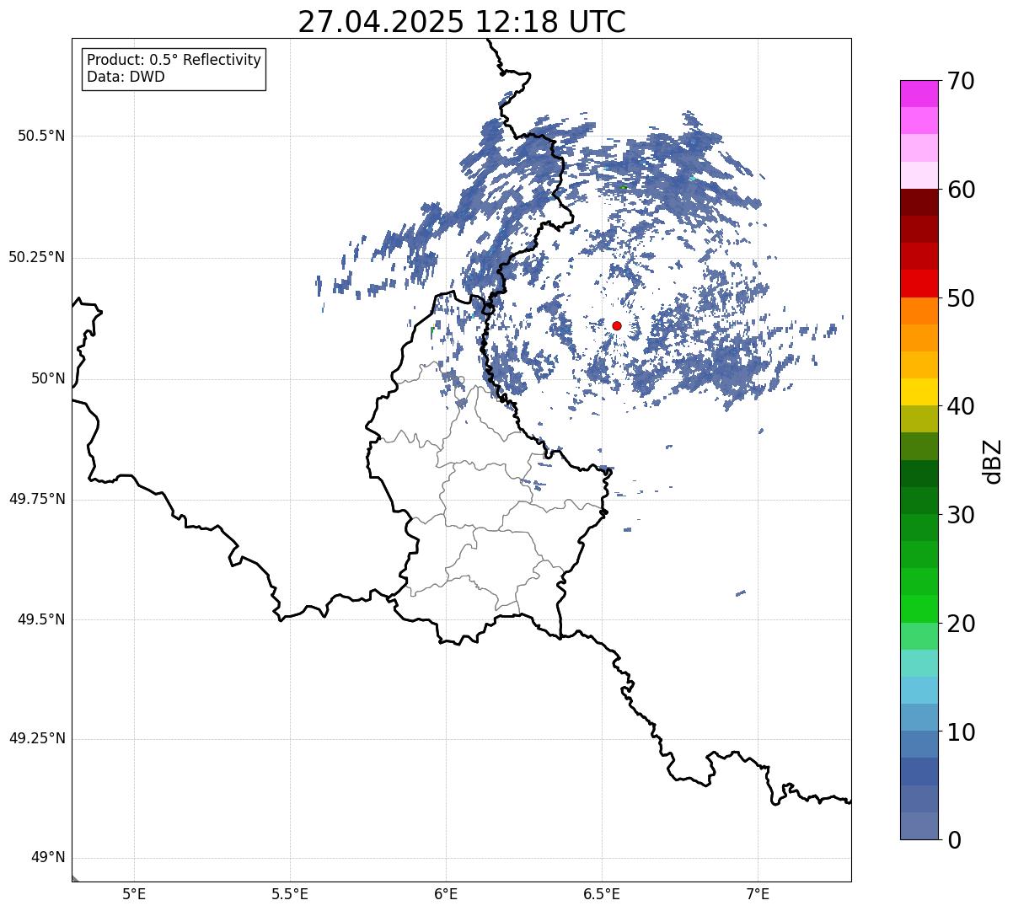The height and width of the screenshot is (911, 1013).
Task: Click the 50.5°N latitude tick label
Action: tap(41, 136)
